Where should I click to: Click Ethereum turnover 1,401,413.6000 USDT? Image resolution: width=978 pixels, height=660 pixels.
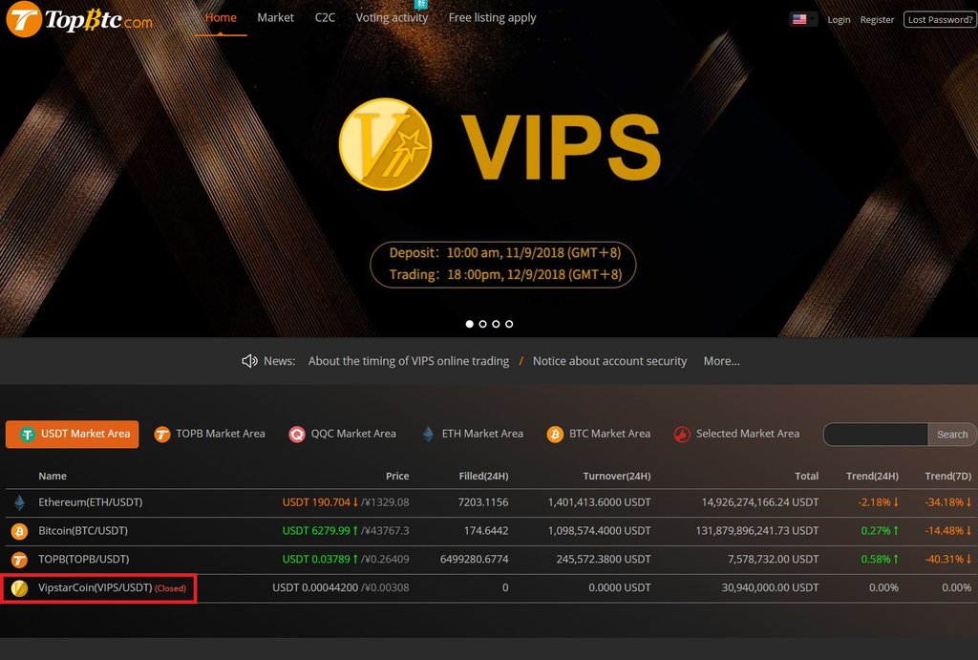tap(599, 502)
